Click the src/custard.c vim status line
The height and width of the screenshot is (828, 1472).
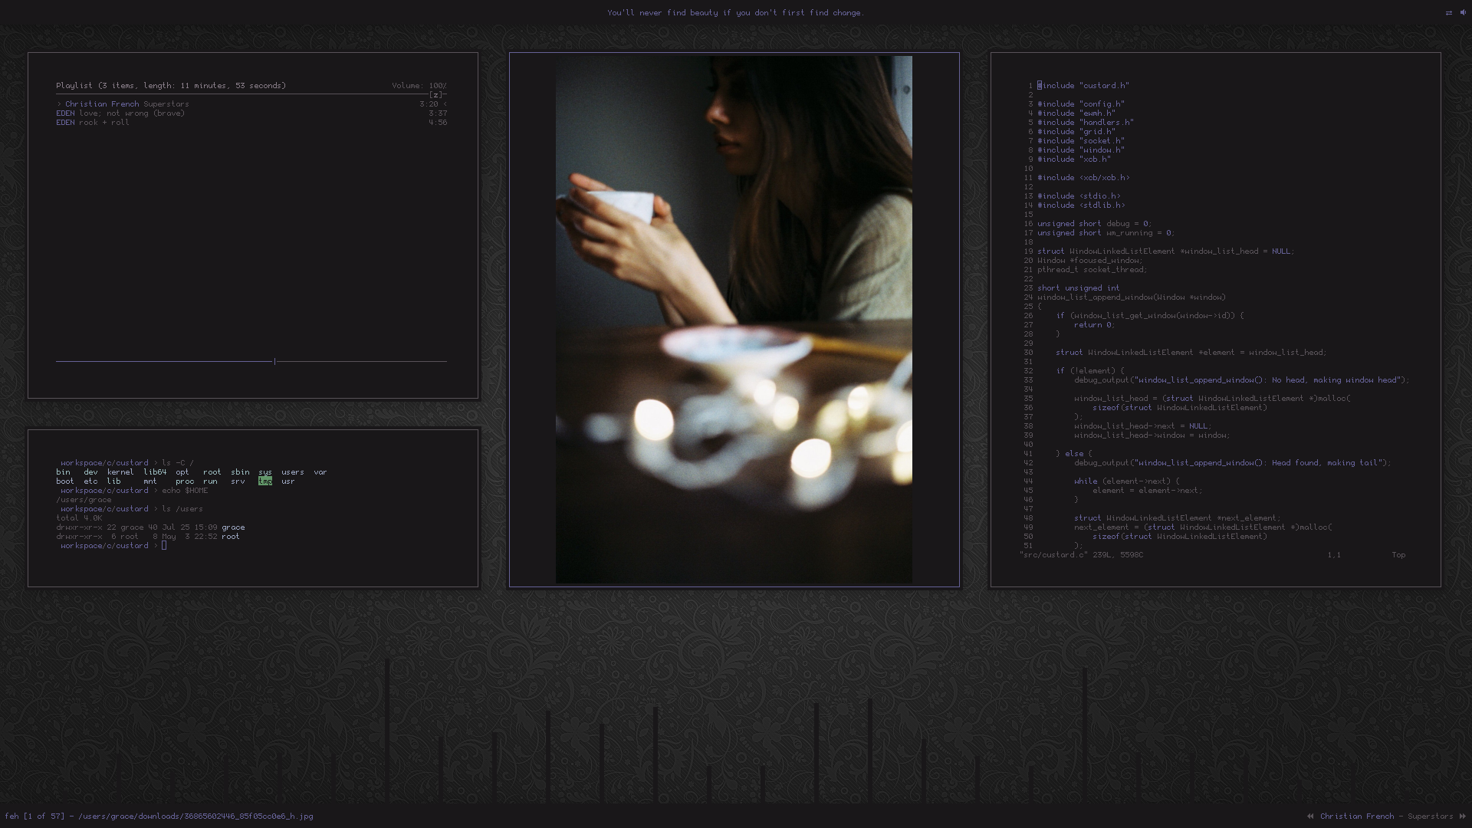tap(1081, 555)
